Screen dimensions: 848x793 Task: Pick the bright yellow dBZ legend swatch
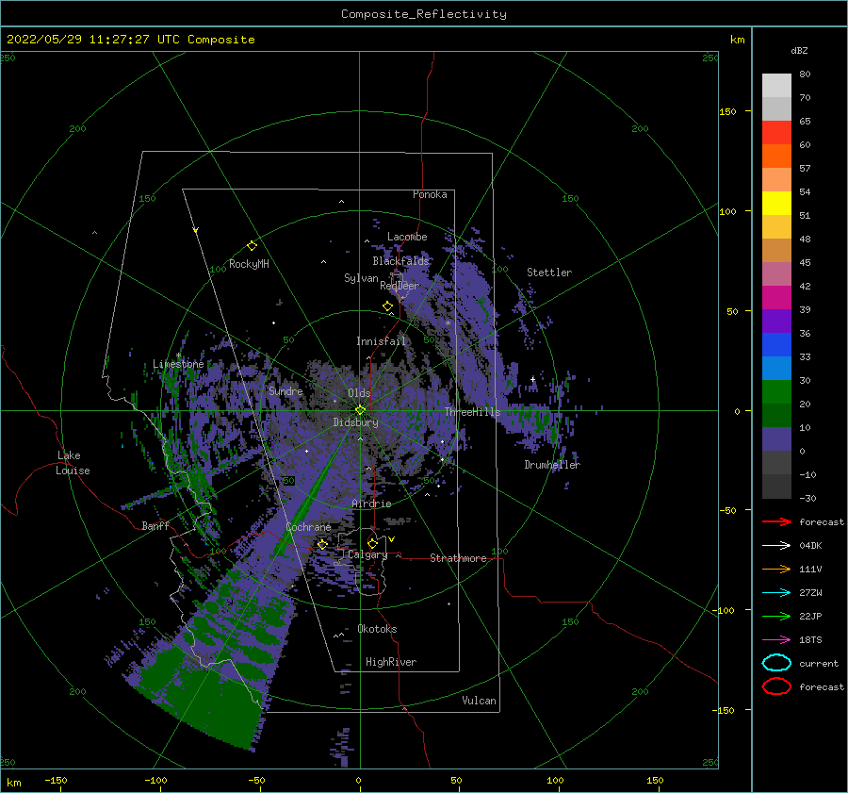776,203
